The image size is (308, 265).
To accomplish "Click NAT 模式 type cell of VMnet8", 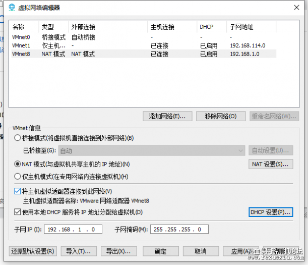I will (x=53, y=54).
